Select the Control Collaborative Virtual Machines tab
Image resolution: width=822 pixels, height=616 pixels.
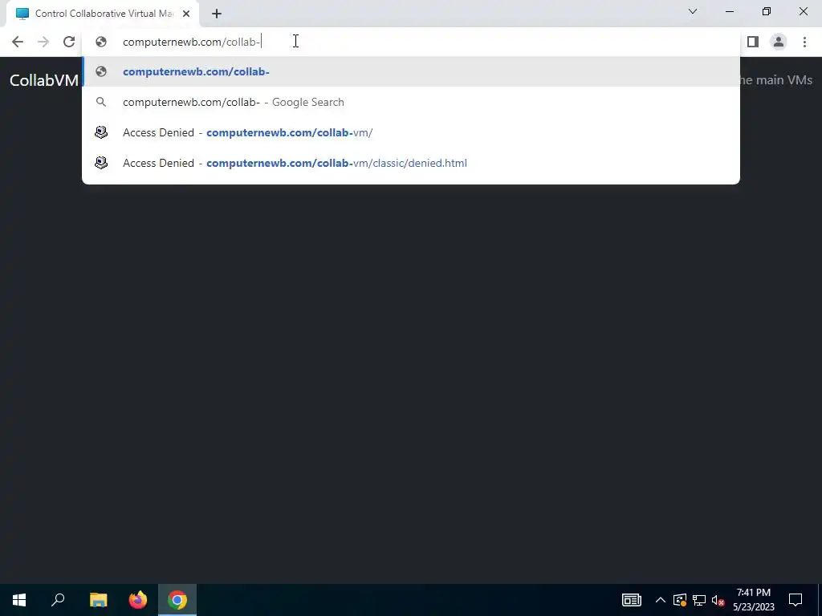(103, 14)
